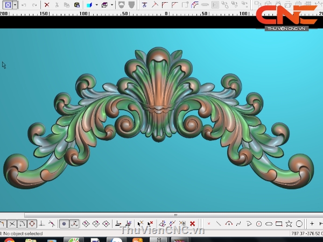The image size is (323, 242).
Task: Expand the blue cube view dropdown arrow
Action: (96, 5)
